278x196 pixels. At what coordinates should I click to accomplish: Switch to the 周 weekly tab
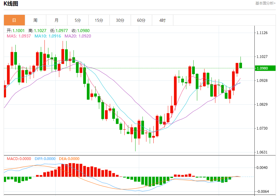coord(35,20)
